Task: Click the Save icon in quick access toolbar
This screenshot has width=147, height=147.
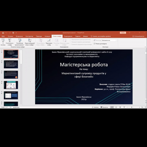Action: [3, 33]
